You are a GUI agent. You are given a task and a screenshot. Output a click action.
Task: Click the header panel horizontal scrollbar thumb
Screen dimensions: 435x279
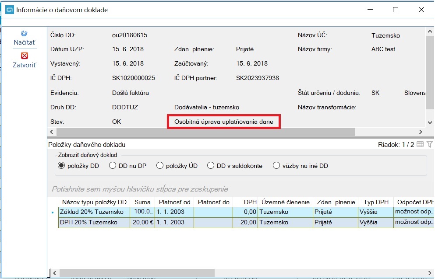pos(205,132)
